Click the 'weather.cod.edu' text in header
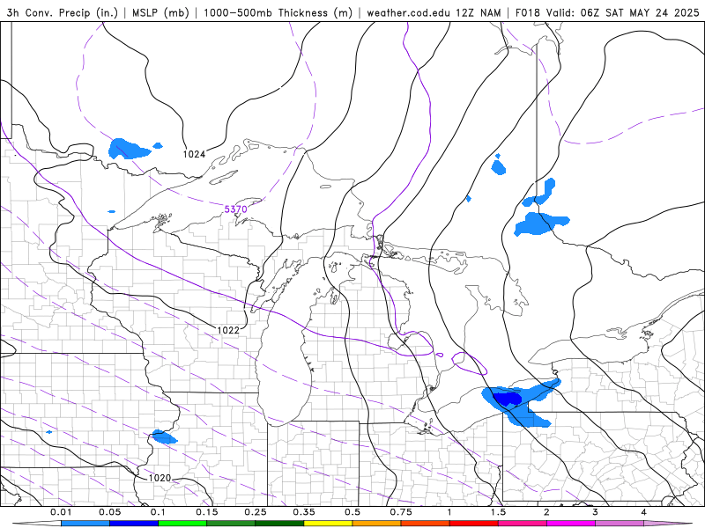 408,12
